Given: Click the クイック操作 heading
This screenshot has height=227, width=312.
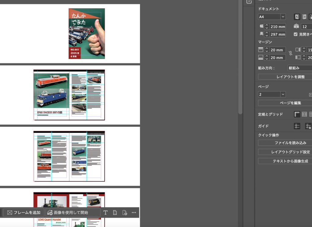Looking at the screenshot, I should tap(268, 135).
